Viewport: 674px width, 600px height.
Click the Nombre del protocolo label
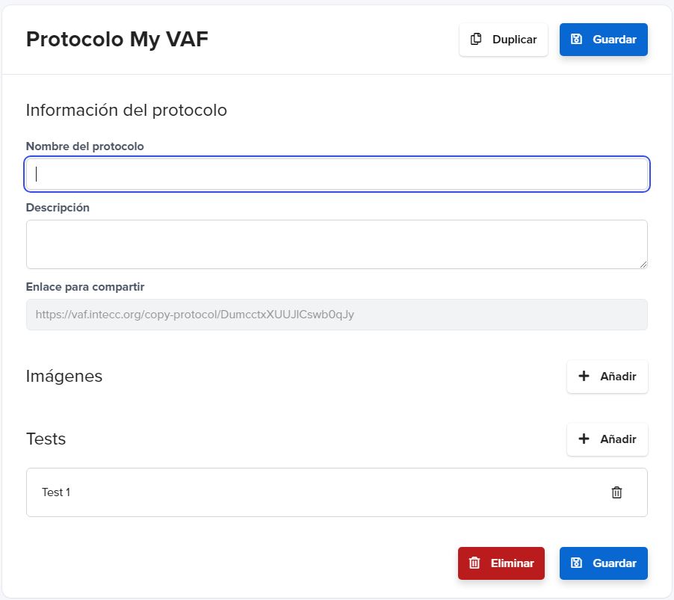point(84,146)
